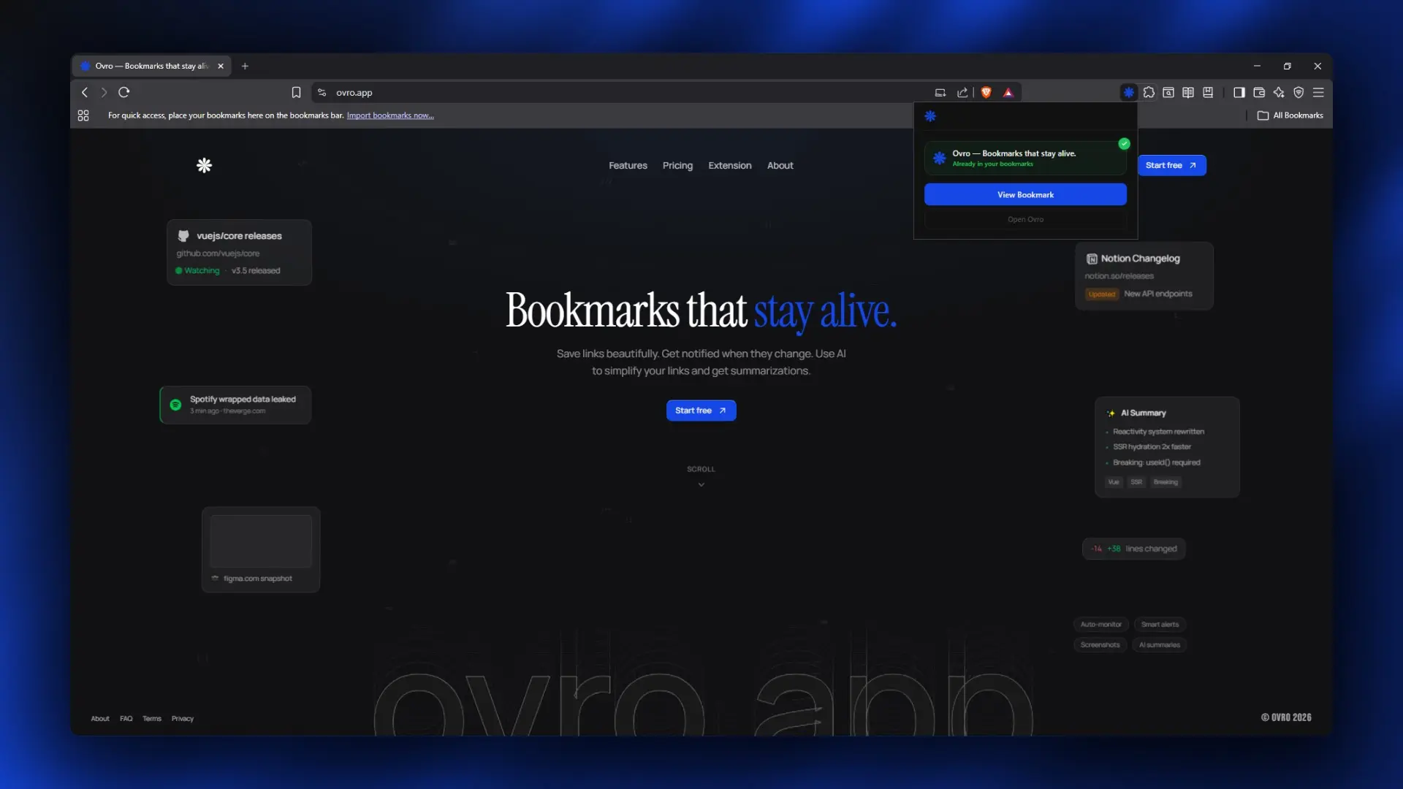This screenshot has width=1403, height=789.
Task: Close the Ovro browser tab
Action: point(221,66)
